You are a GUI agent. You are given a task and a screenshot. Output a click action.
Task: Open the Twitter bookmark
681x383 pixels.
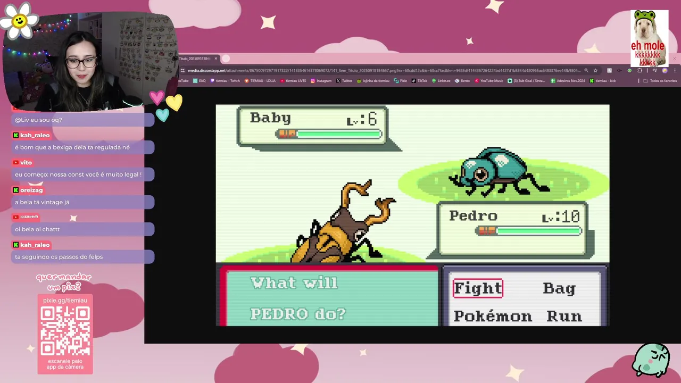[x=344, y=81]
